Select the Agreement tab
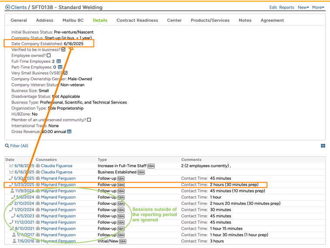The height and width of the screenshot is (248, 330). [x=272, y=21]
